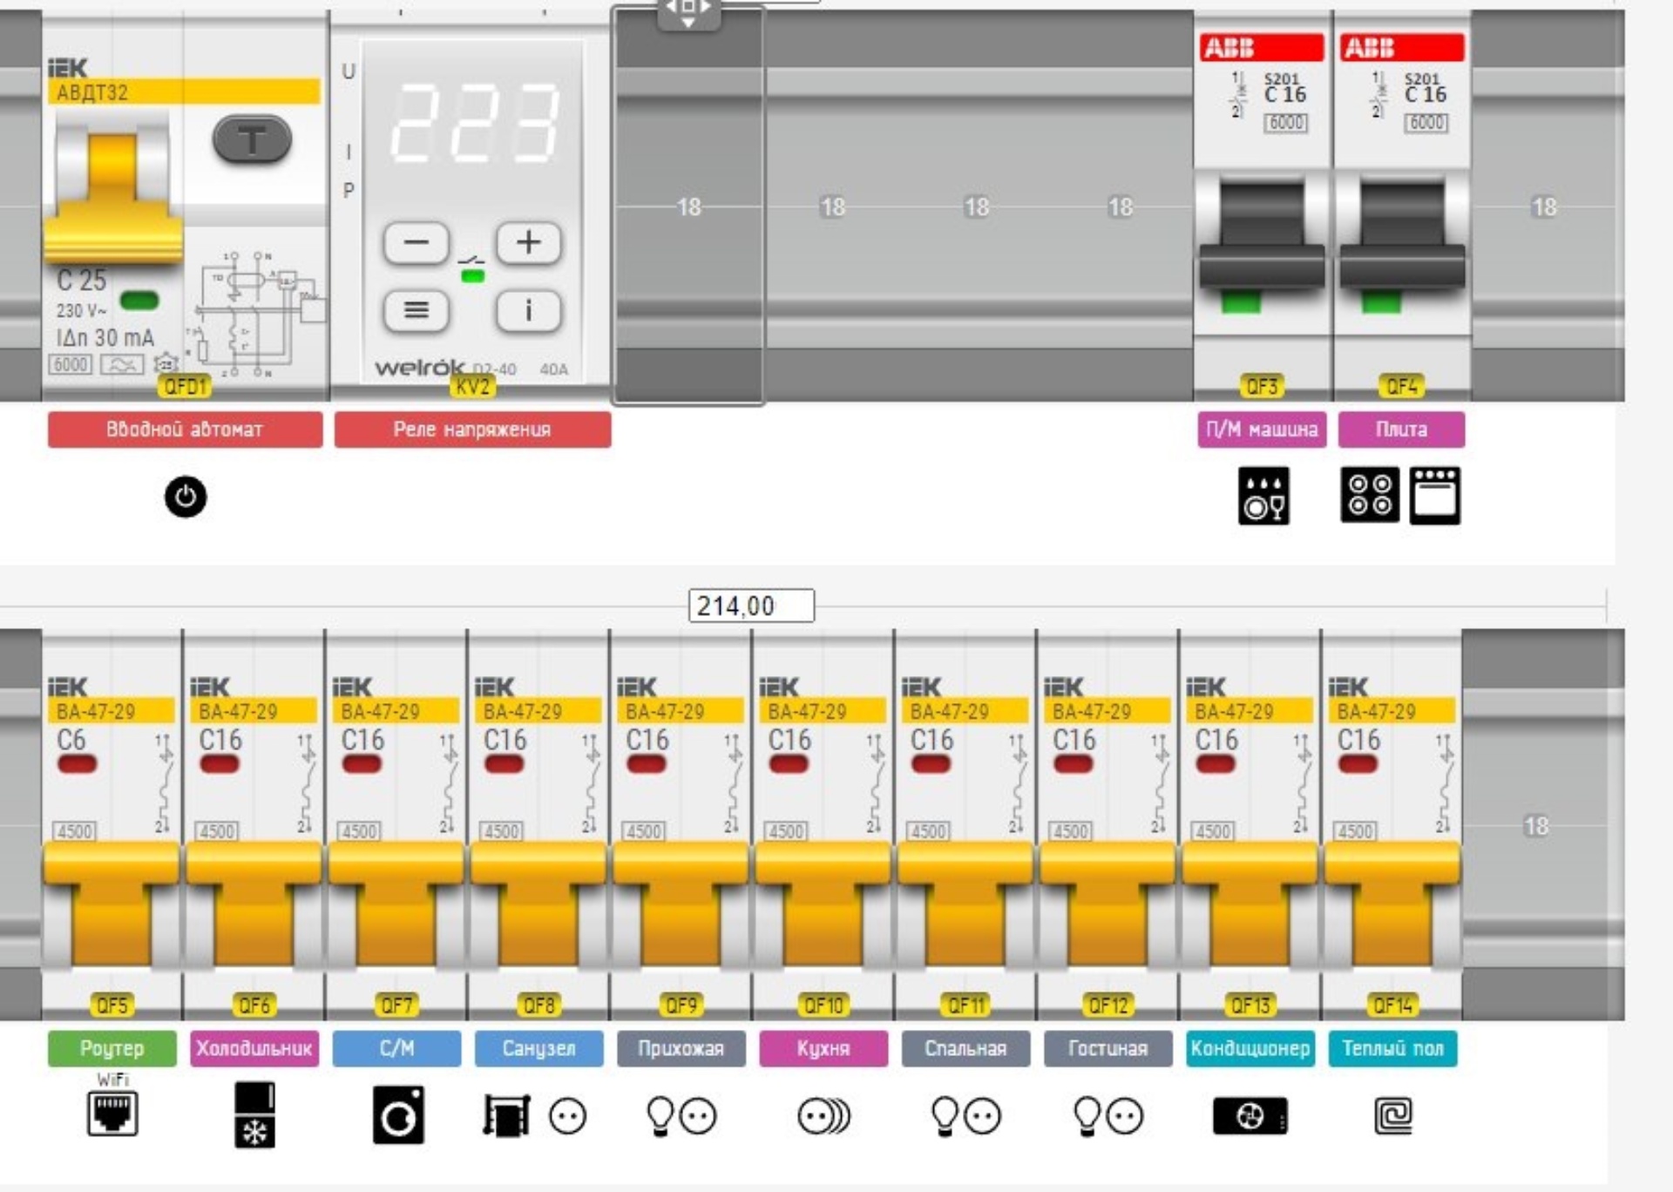Toggle the QF10 breaker lever
The width and height of the screenshot is (1673, 1192).
[823, 904]
